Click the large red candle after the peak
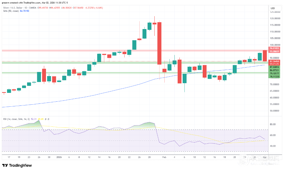The height and width of the screenshot is (171, 284). [x=159, y=43]
